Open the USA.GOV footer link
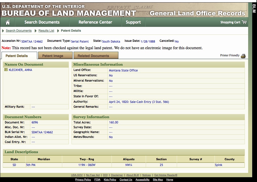 click(x=77, y=175)
